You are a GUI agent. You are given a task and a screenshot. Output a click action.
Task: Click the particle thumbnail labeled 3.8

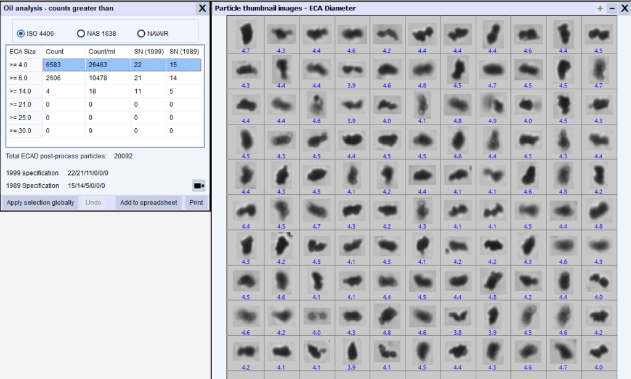(458, 316)
